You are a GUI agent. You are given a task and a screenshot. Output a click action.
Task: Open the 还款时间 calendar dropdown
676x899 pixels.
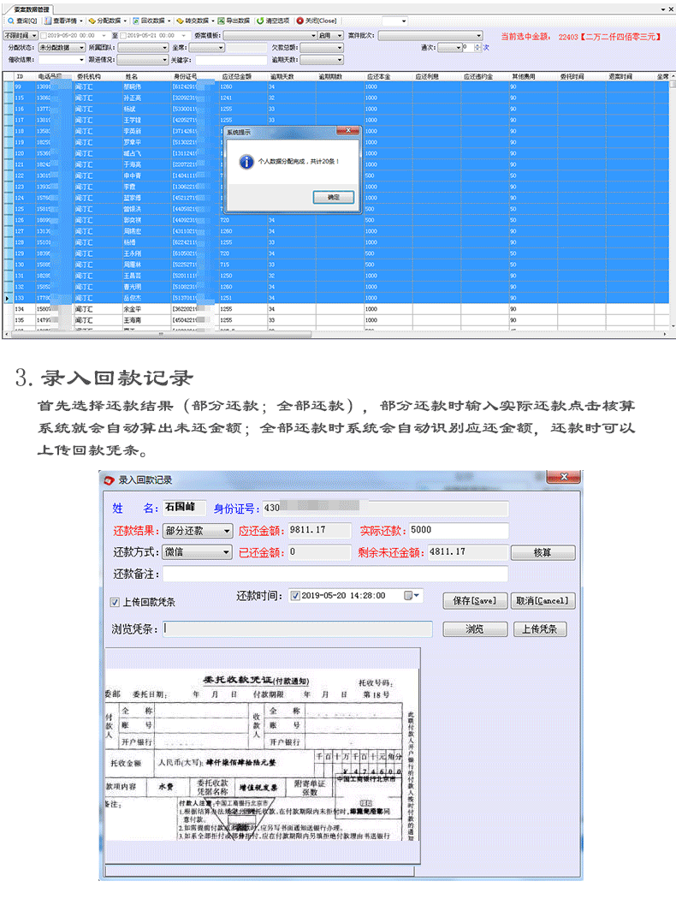pos(412,596)
